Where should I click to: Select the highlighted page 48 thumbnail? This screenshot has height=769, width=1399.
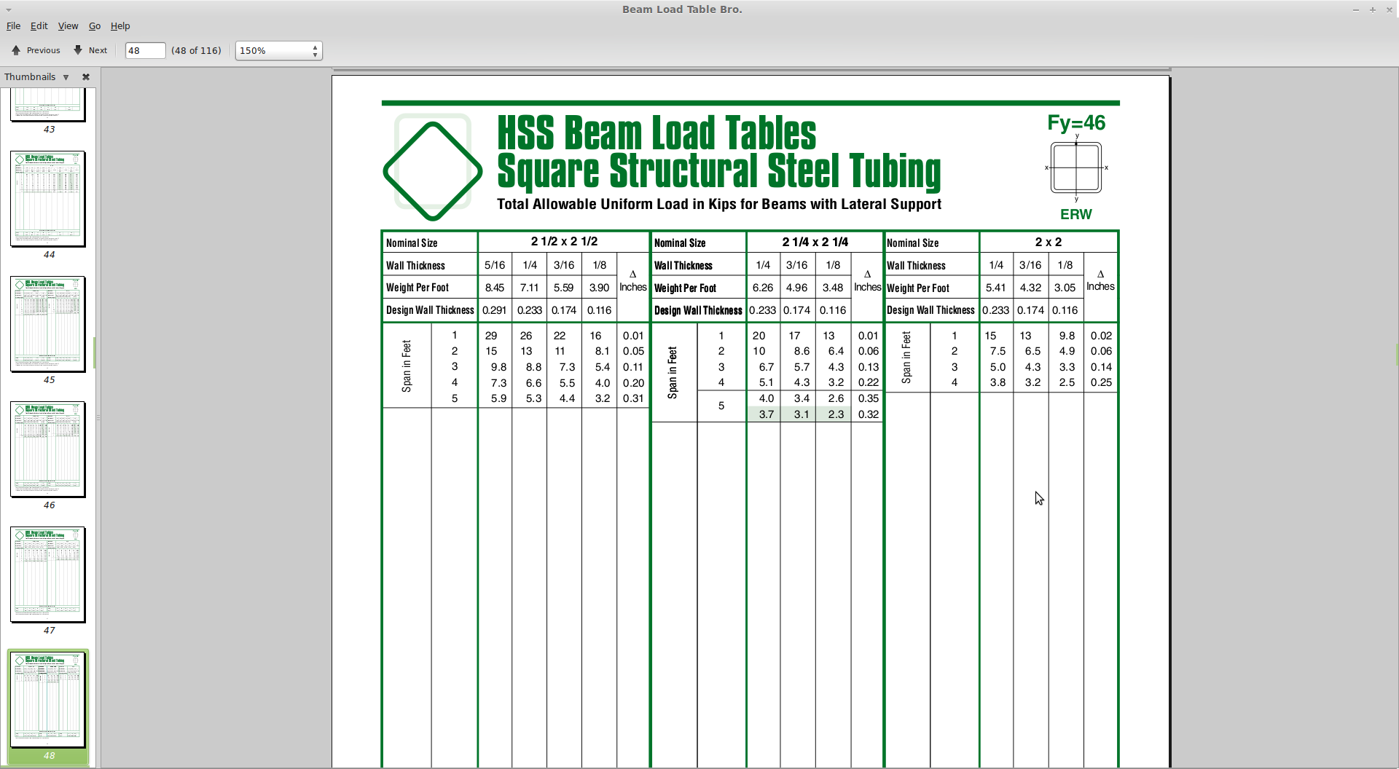[x=48, y=700]
